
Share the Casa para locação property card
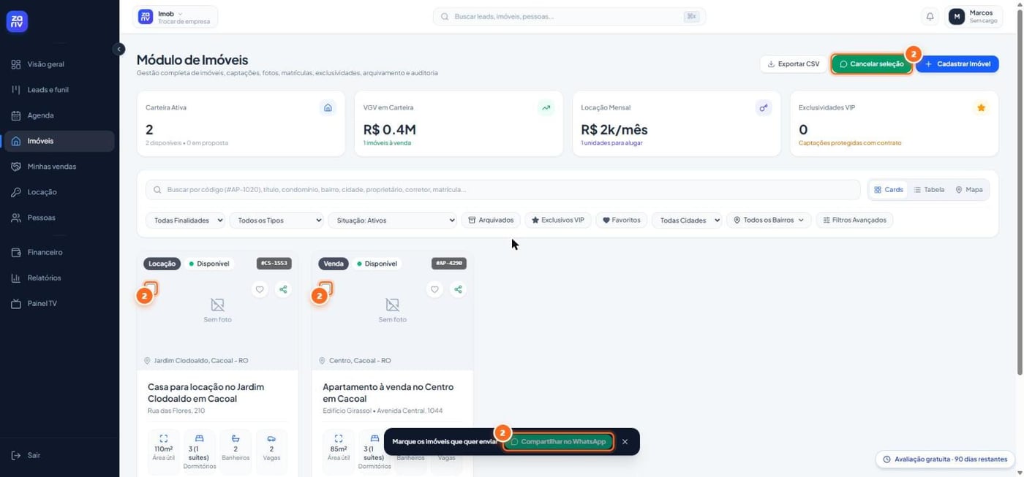point(283,289)
